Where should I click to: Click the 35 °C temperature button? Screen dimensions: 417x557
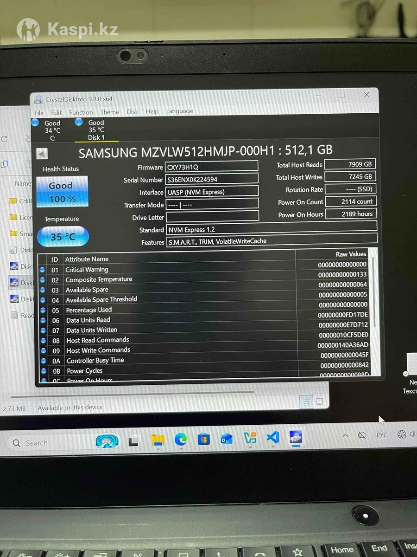(63, 237)
